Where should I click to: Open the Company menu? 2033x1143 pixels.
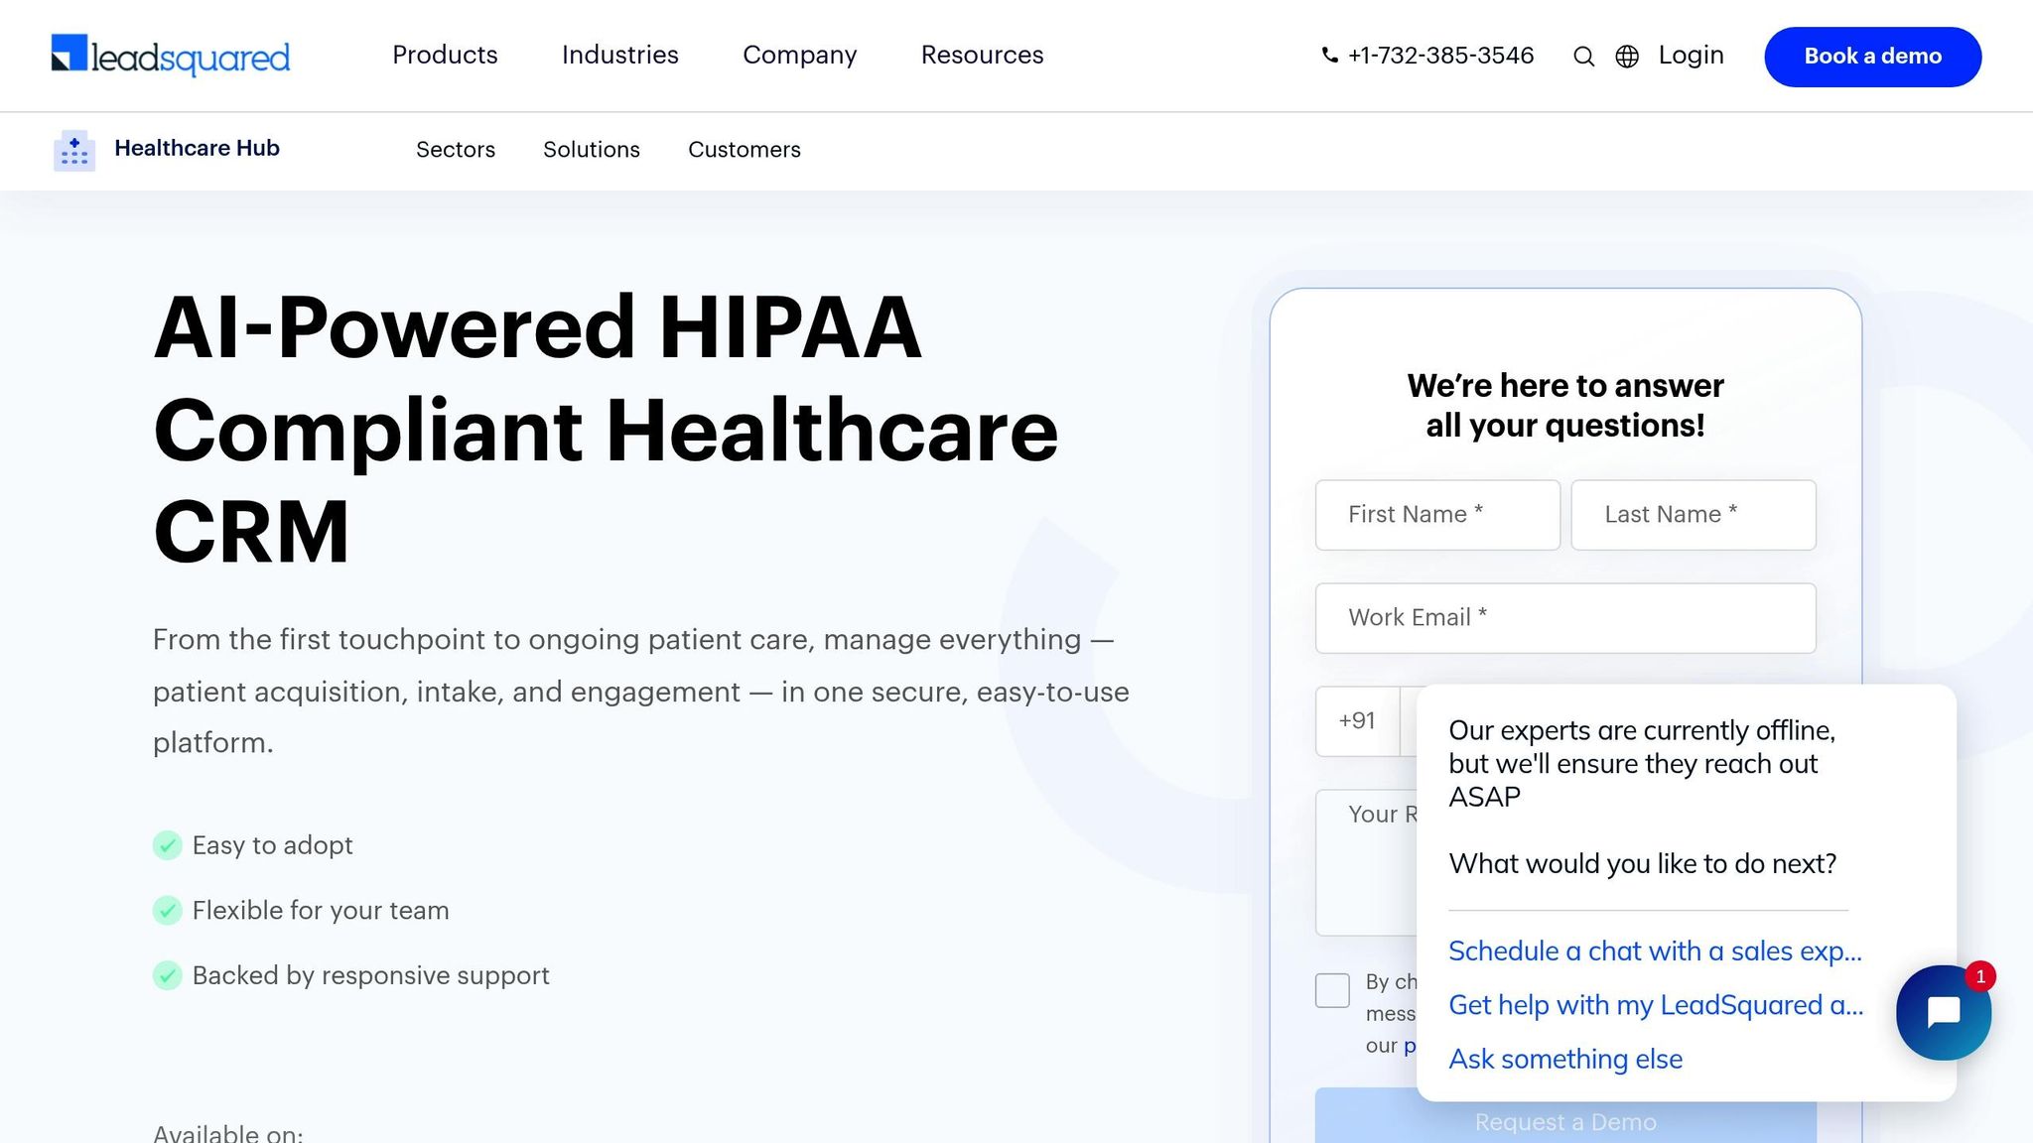(800, 55)
